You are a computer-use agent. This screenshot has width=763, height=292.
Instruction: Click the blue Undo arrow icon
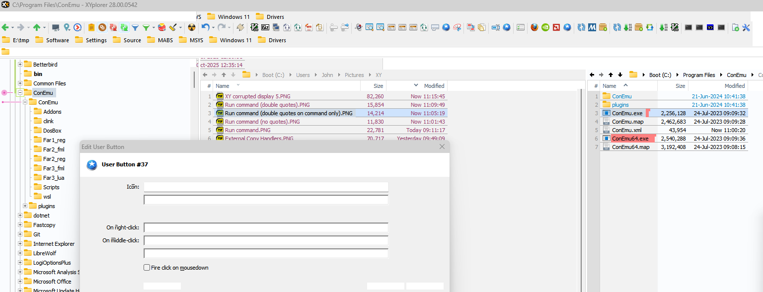tap(205, 28)
